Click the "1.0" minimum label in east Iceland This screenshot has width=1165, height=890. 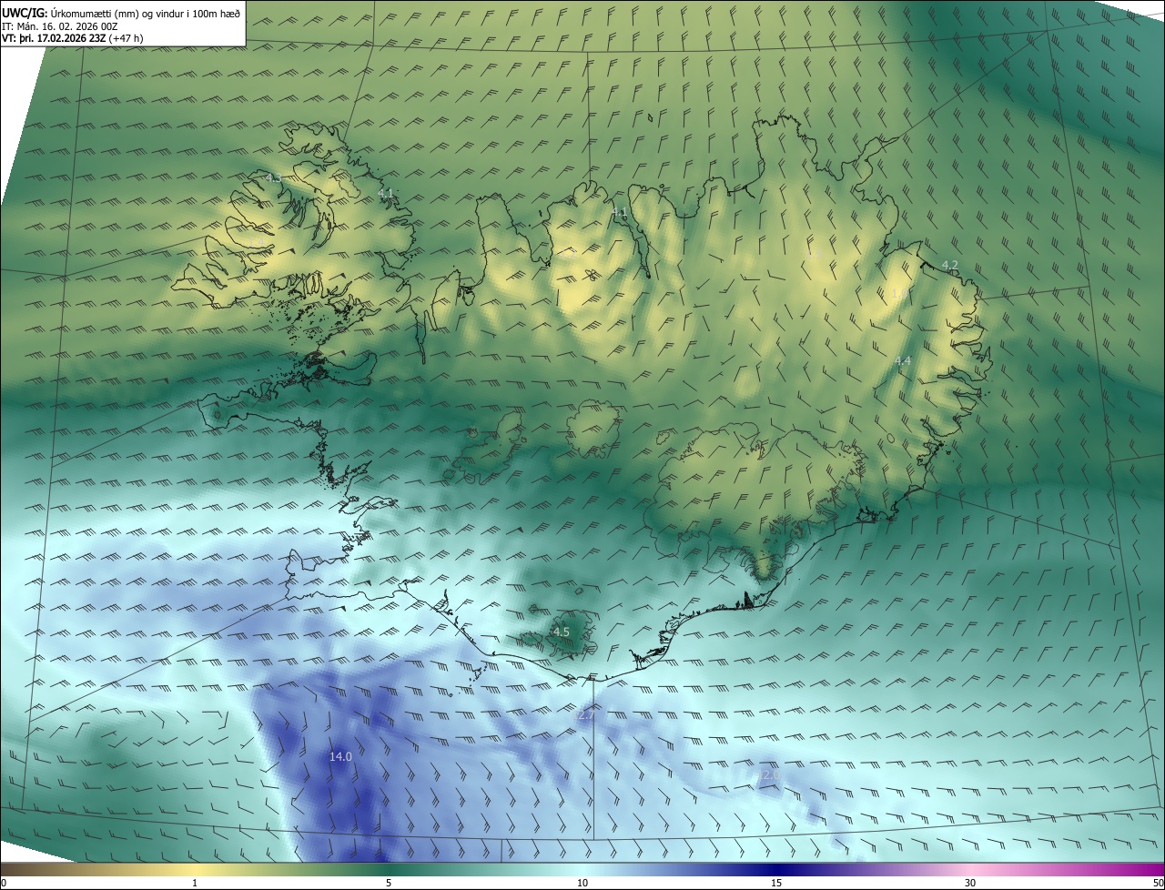(x=897, y=293)
